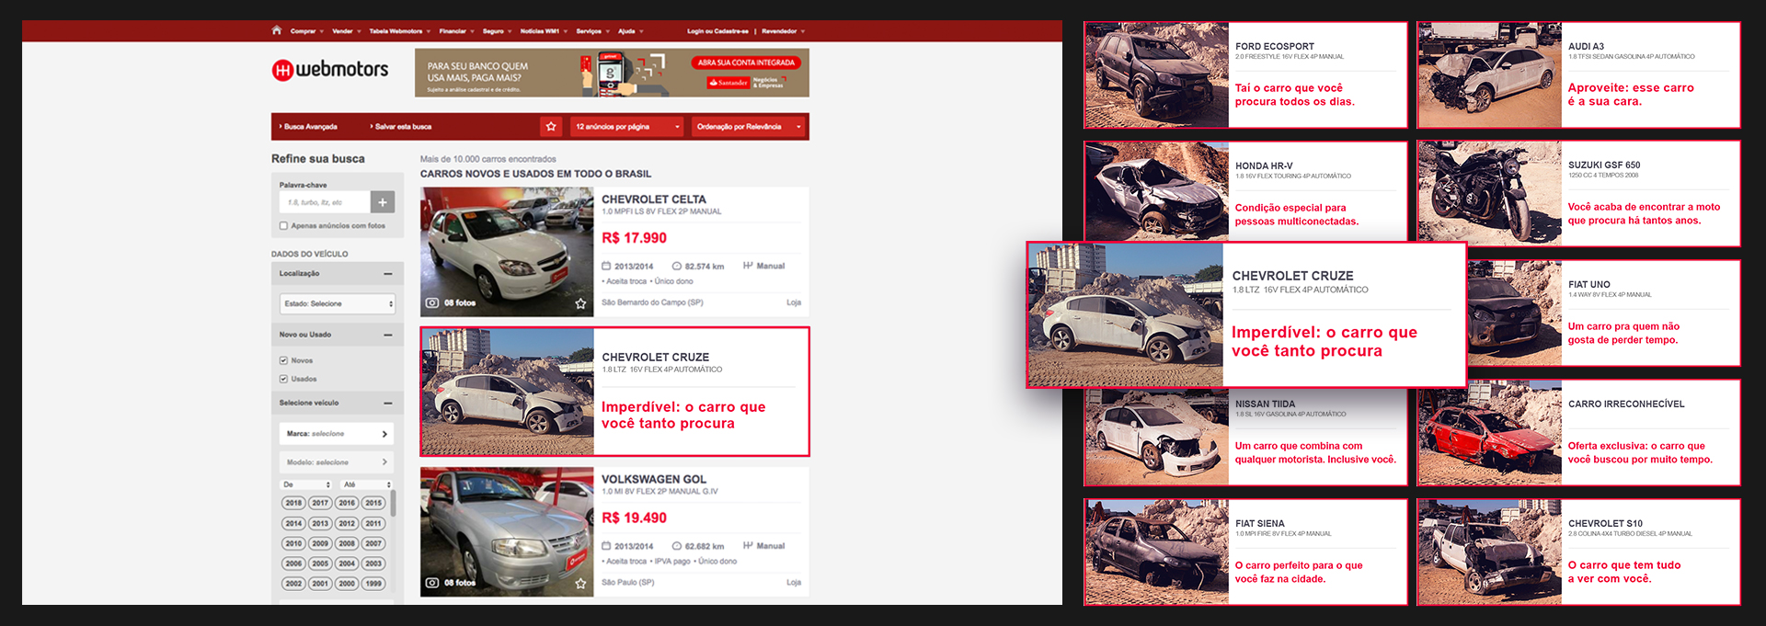This screenshot has height=626, width=1766.
Task: Open Ajuda menu
Action: [x=630, y=31]
